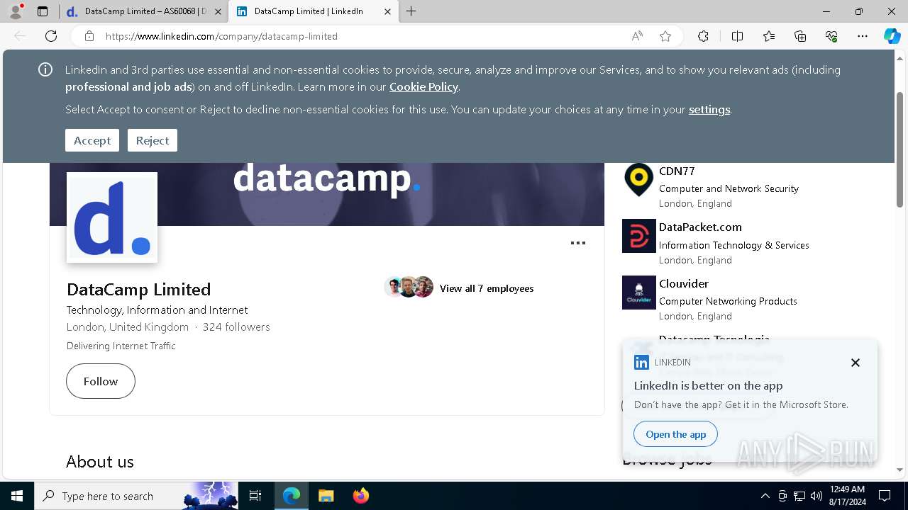Open Edge Settings and more menu
908x510 pixels.
[x=863, y=36]
